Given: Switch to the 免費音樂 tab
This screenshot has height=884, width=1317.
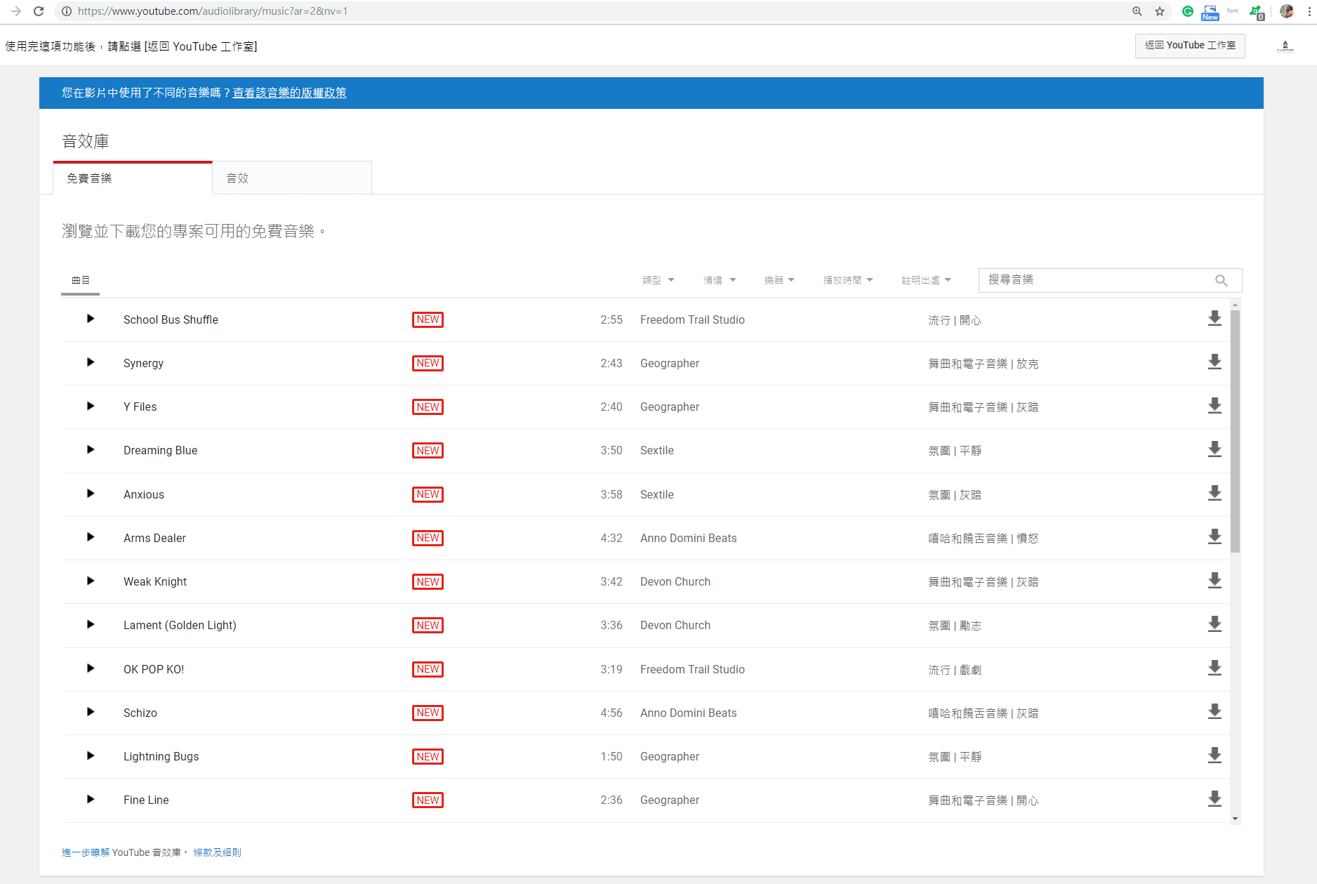Looking at the screenshot, I should (133, 178).
